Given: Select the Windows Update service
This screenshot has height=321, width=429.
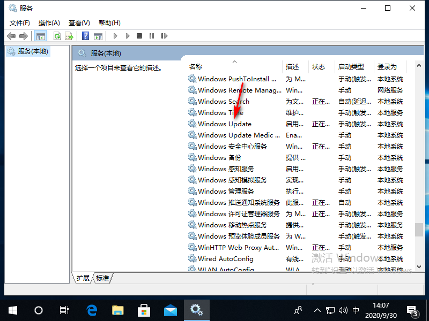Looking at the screenshot, I should [224, 124].
